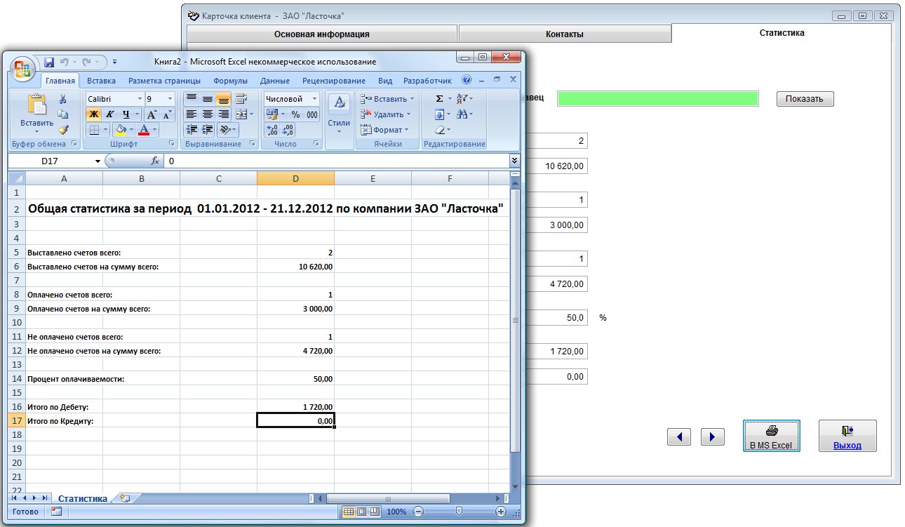
Task: Save workbook via quick access toolbar
Action: coord(49,62)
